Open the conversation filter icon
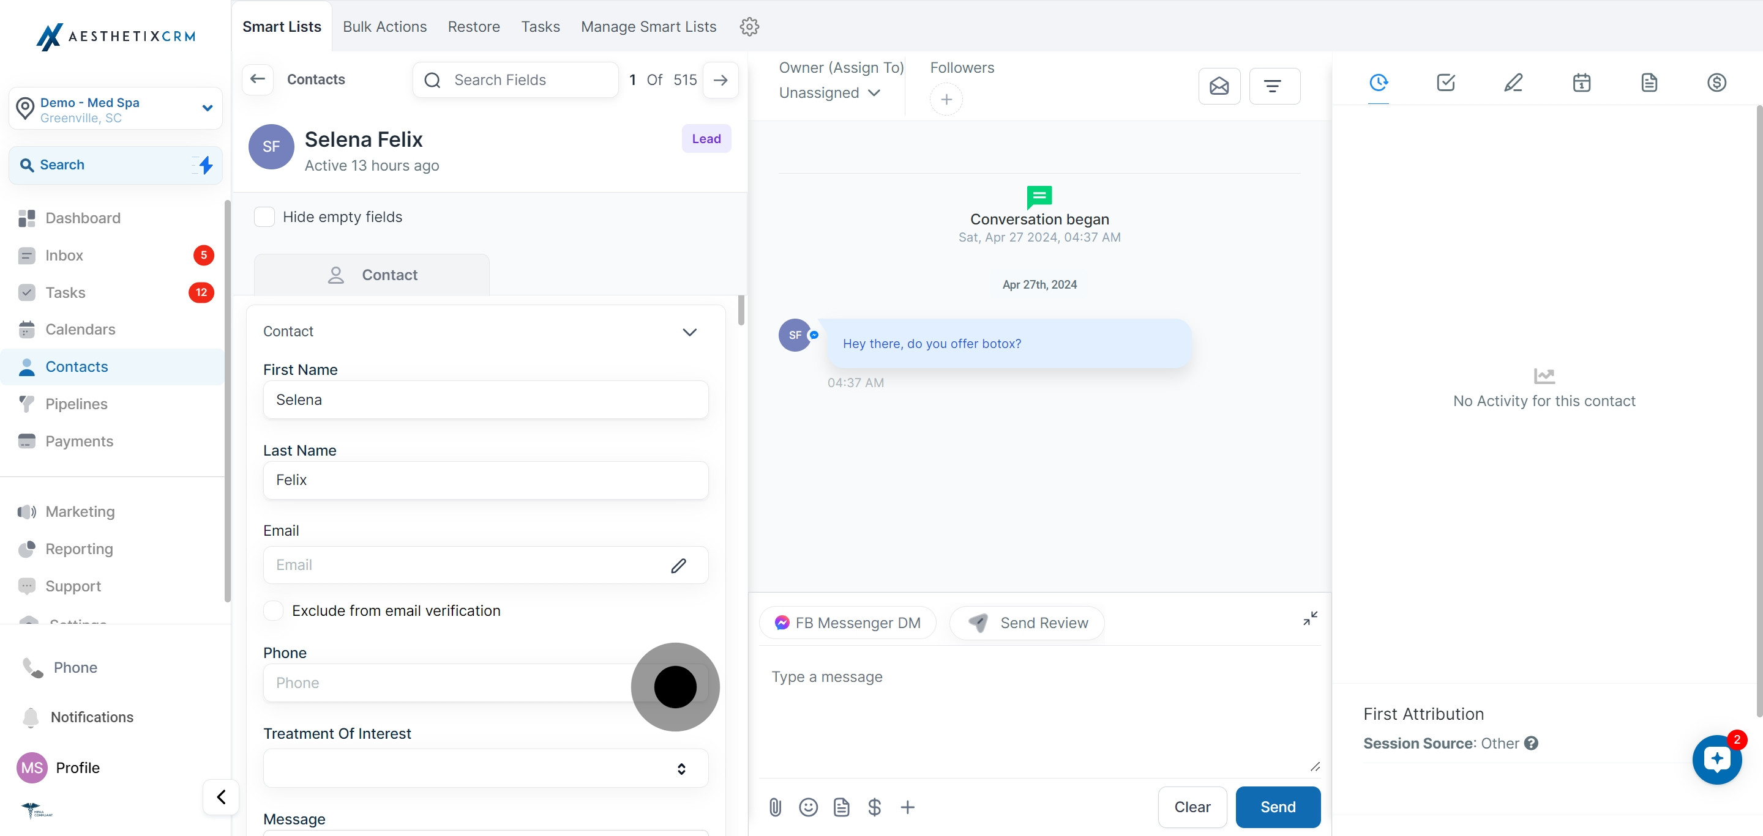Image resolution: width=1763 pixels, height=836 pixels. pyautogui.click(x=1274, y=86)
